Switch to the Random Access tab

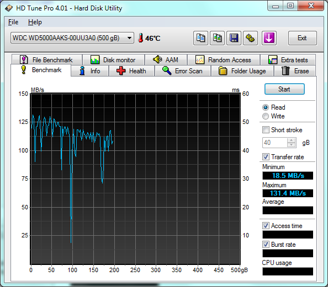(224, 60)
